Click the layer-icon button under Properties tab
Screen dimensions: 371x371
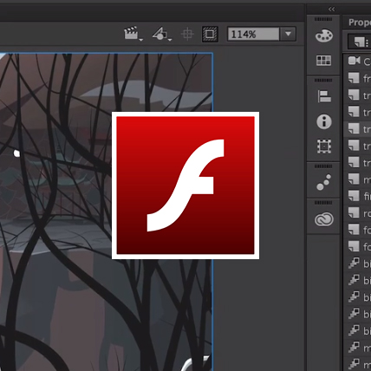coord(360,42)
